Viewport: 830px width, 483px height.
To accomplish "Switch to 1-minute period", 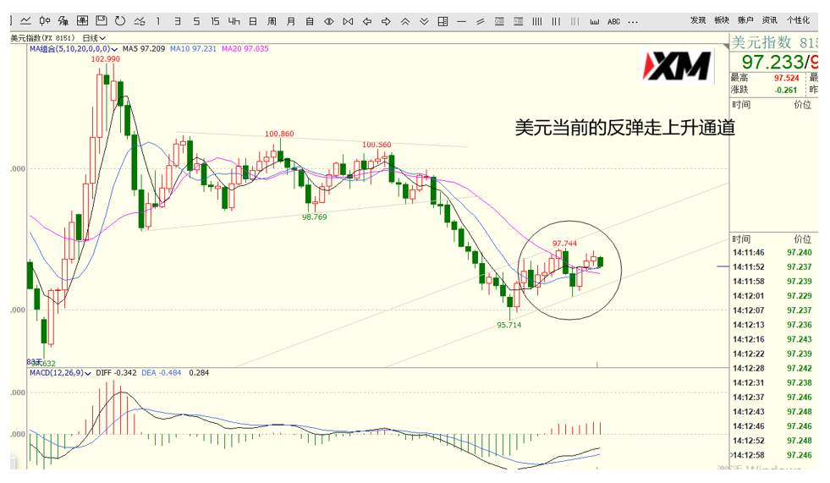I will point(157,21).
